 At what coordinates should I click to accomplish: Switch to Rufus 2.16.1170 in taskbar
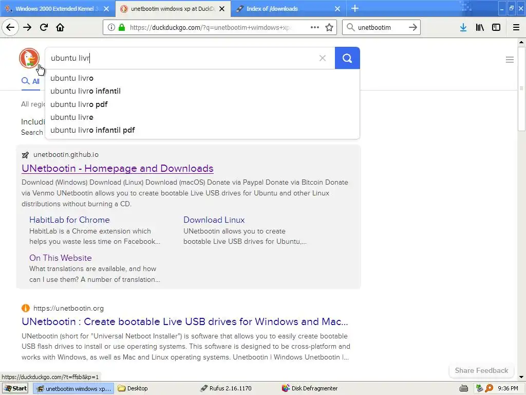tap(226, 388)
